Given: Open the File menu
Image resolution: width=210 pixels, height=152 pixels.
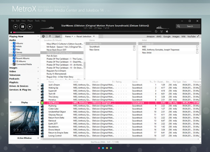Looking at the screenshot, I should tap(12, 21).
